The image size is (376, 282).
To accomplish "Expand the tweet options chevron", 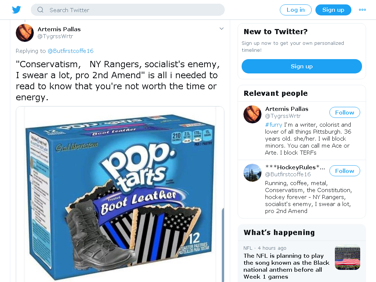I will tap(221, 29).
